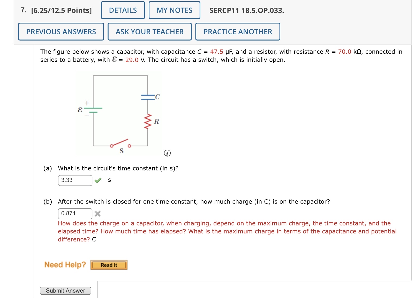Viewport: 415px width, 298px height.
Task: Click PREVIOUS ANSWERS
Action: 61,32
